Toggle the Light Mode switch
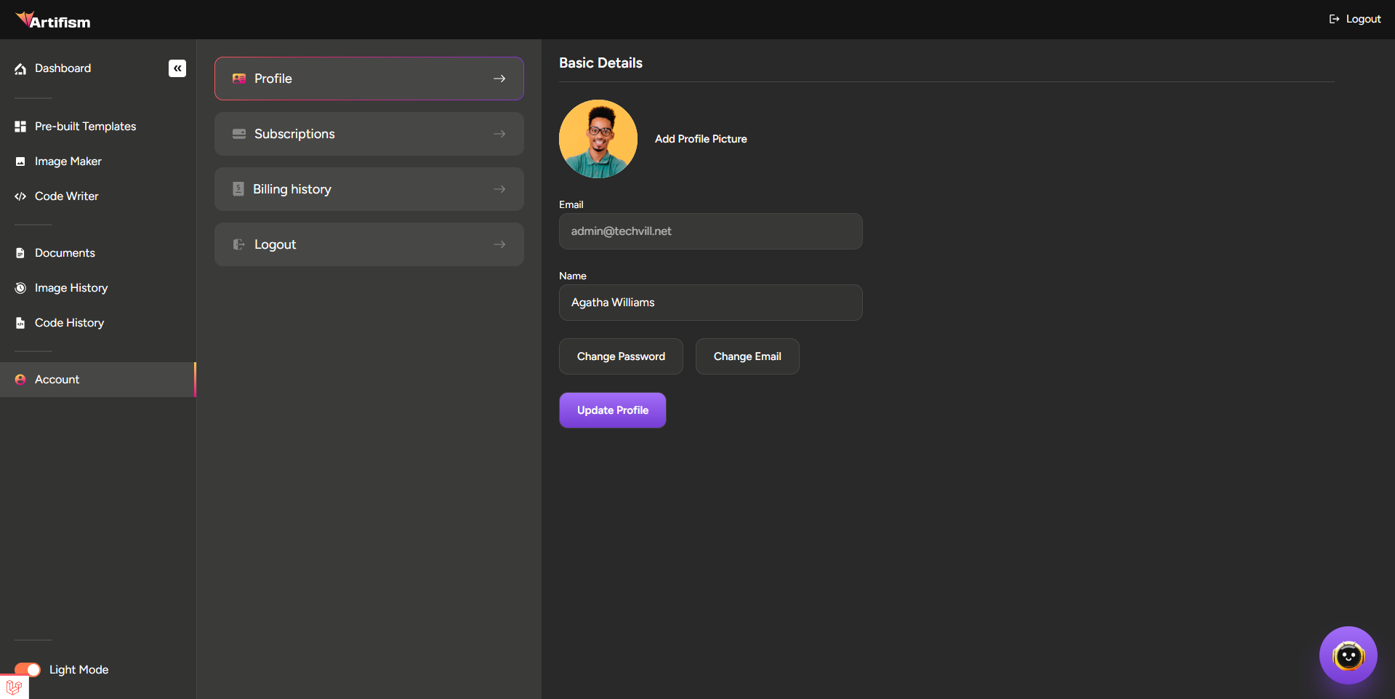Viewport: 1395px width, 699px height. click(x=28, y=670)
